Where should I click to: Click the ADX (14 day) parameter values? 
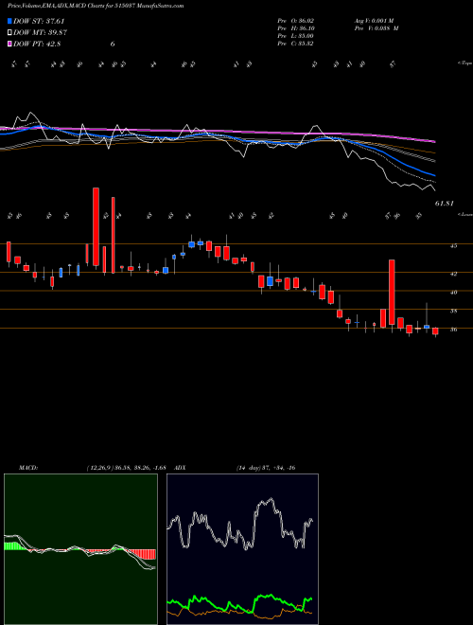266,468
